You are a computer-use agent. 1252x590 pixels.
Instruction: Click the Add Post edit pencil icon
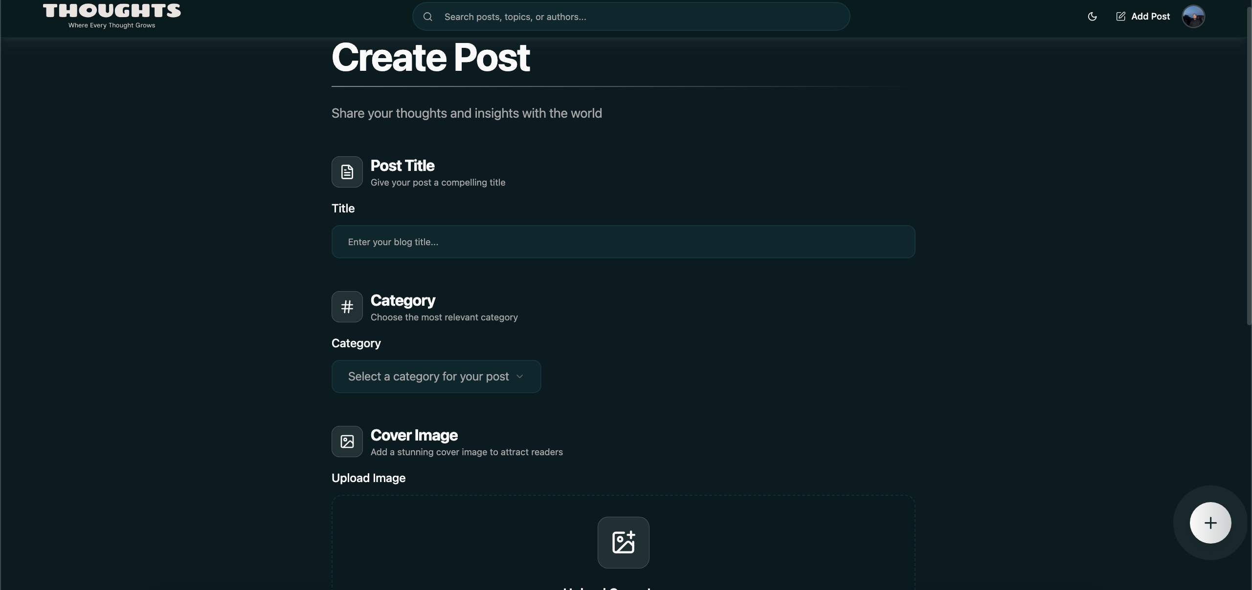1120,17
